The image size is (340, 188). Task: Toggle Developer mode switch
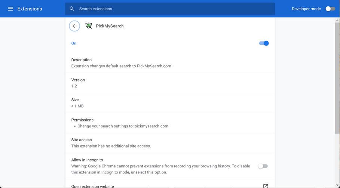pos(330,9)
